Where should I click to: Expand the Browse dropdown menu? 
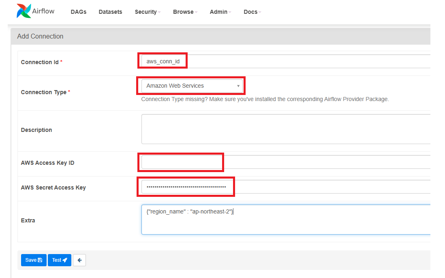185,12
